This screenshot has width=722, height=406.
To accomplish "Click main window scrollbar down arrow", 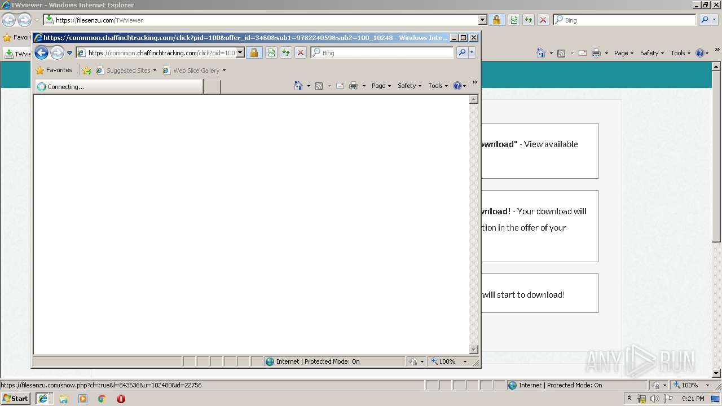I will point(716,373).
